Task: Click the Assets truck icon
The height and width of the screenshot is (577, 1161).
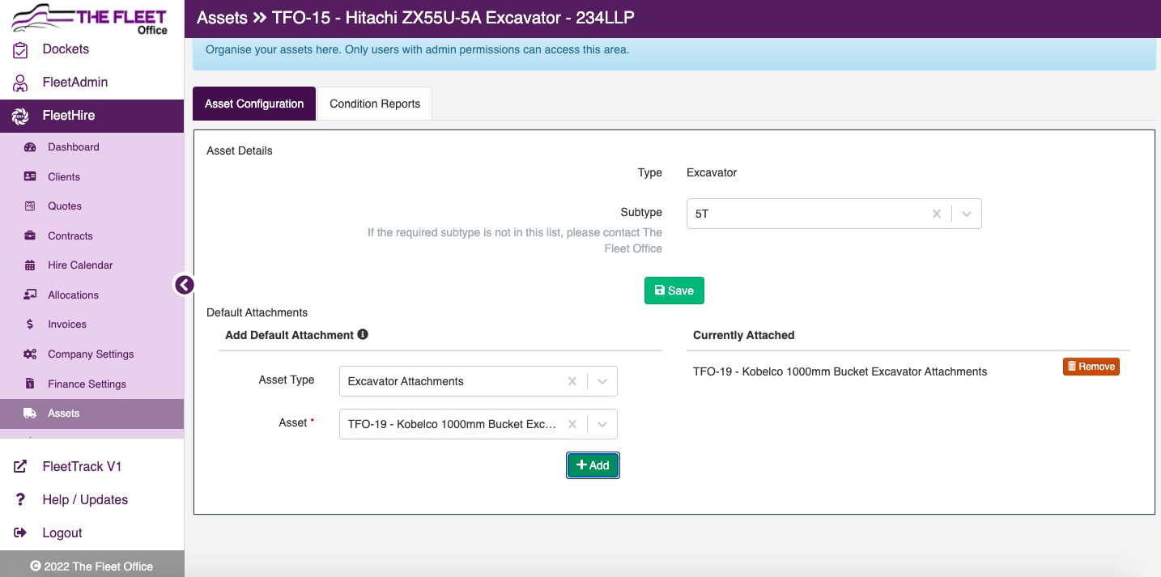Action: point(30,414)
